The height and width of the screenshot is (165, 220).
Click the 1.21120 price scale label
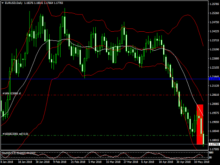point(214,85)
